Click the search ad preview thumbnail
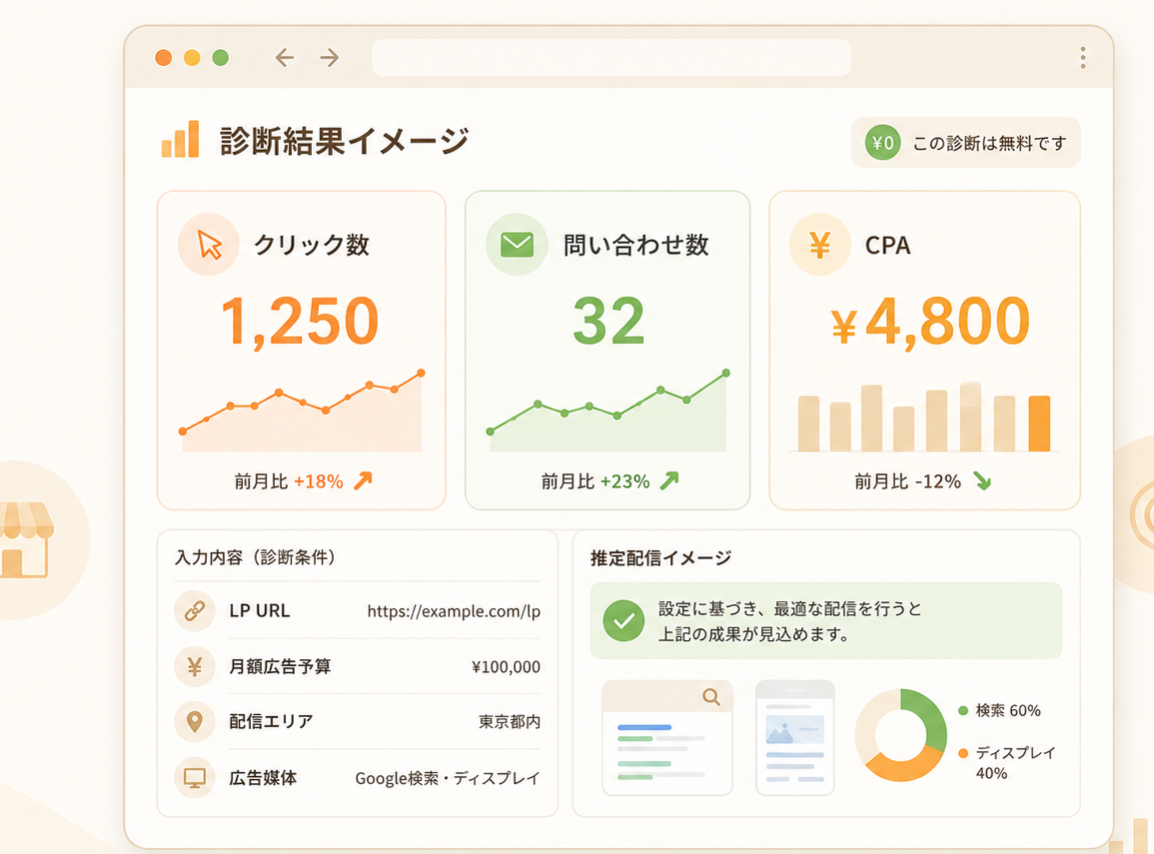The image size is (1154, 854). click(x=667, y=738)
